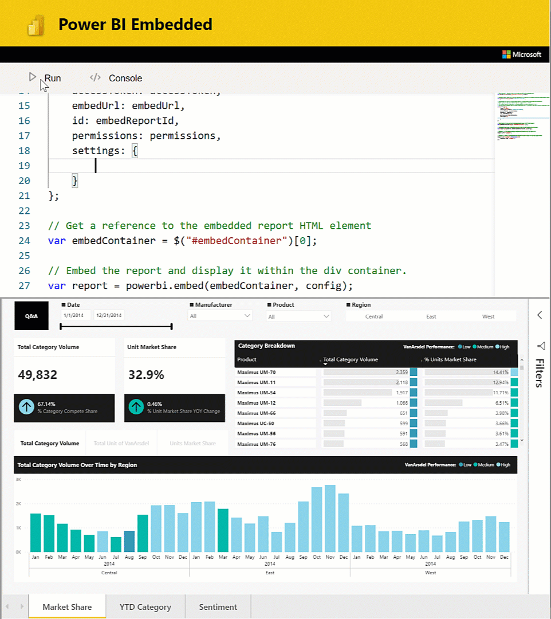
Task: Click the Run button label
Action: point(53,78)
